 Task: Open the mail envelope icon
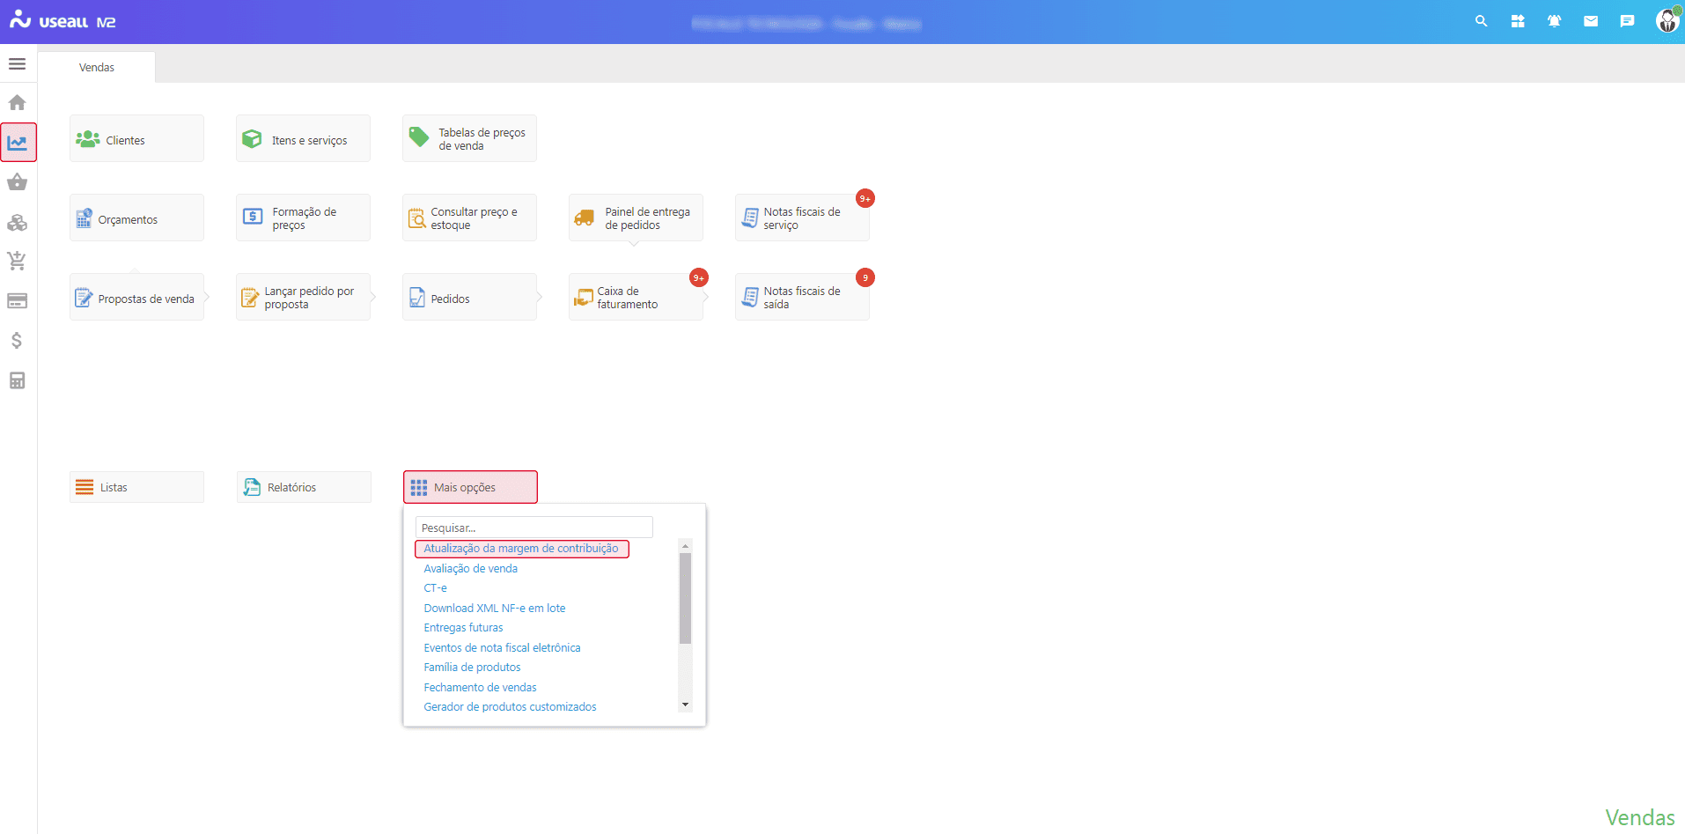(1590, 21)
